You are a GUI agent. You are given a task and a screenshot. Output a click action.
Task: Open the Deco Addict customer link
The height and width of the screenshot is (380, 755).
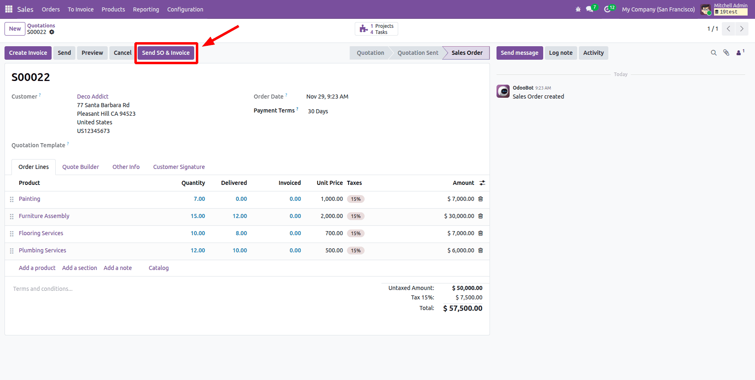[x=92, y=96]
